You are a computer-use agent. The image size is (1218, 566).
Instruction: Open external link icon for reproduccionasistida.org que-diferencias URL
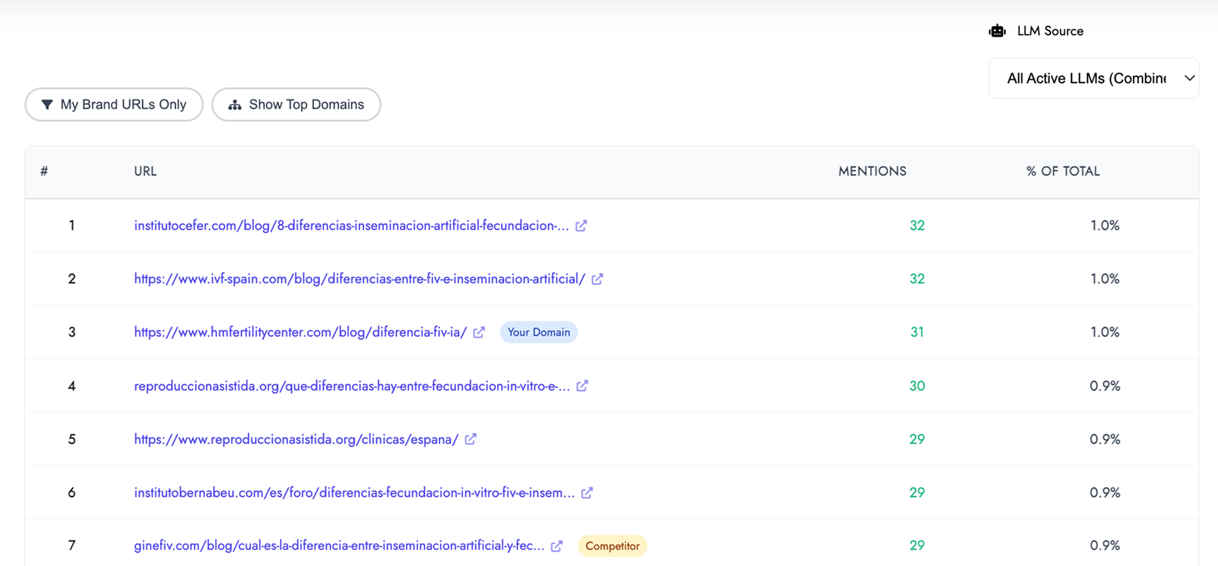[x=582, y=386]
